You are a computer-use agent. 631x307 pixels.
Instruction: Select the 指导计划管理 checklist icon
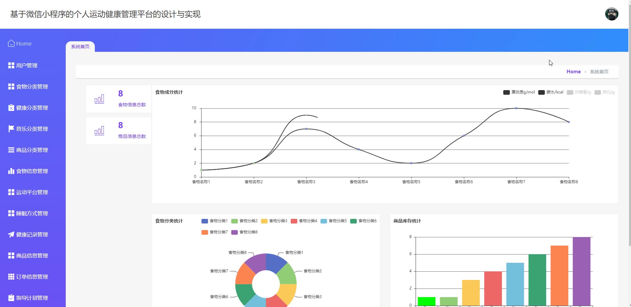pyautogui.click(x=11, y=298)
